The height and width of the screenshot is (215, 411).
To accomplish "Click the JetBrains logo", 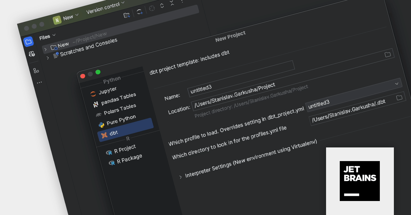I will 360,181.
